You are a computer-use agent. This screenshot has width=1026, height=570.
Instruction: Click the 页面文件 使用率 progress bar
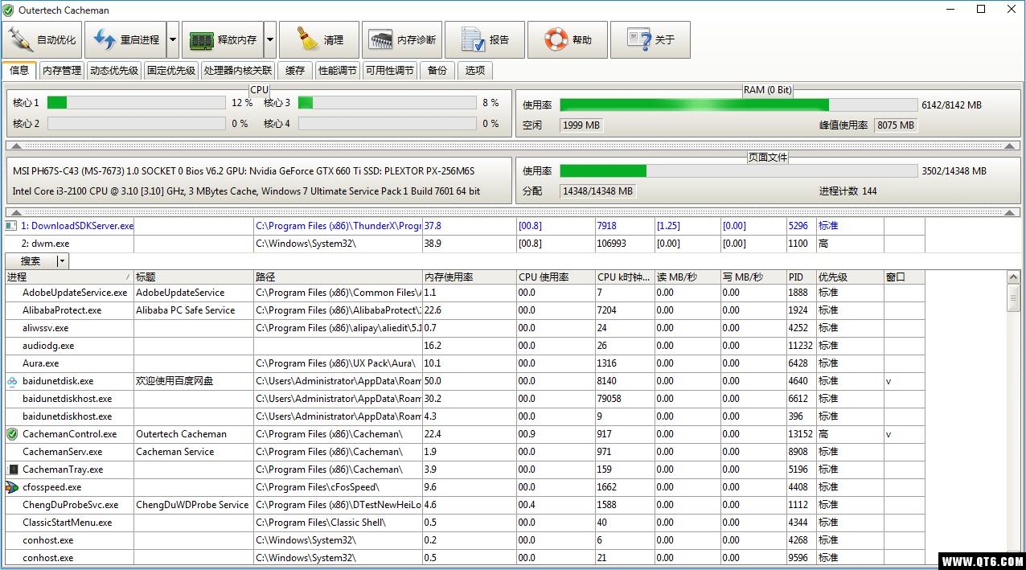738,170
